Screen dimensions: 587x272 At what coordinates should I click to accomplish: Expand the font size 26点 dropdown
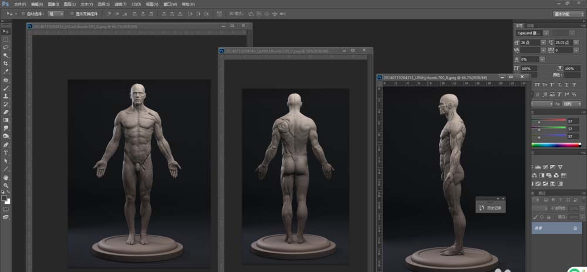[x=544, y=42]
